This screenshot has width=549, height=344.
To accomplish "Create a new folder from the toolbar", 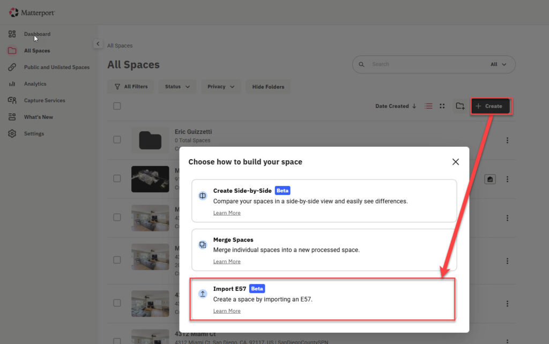I will click(x=459, y=106).
